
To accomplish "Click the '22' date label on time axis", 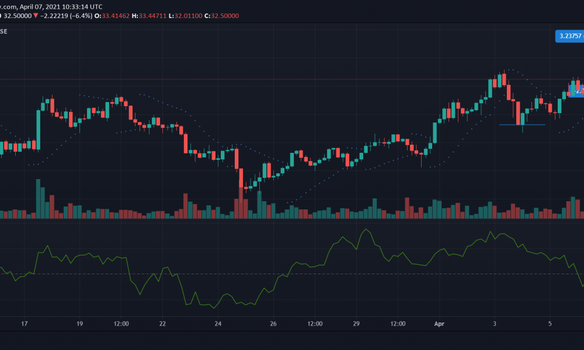I will click(x=162, y=324).
